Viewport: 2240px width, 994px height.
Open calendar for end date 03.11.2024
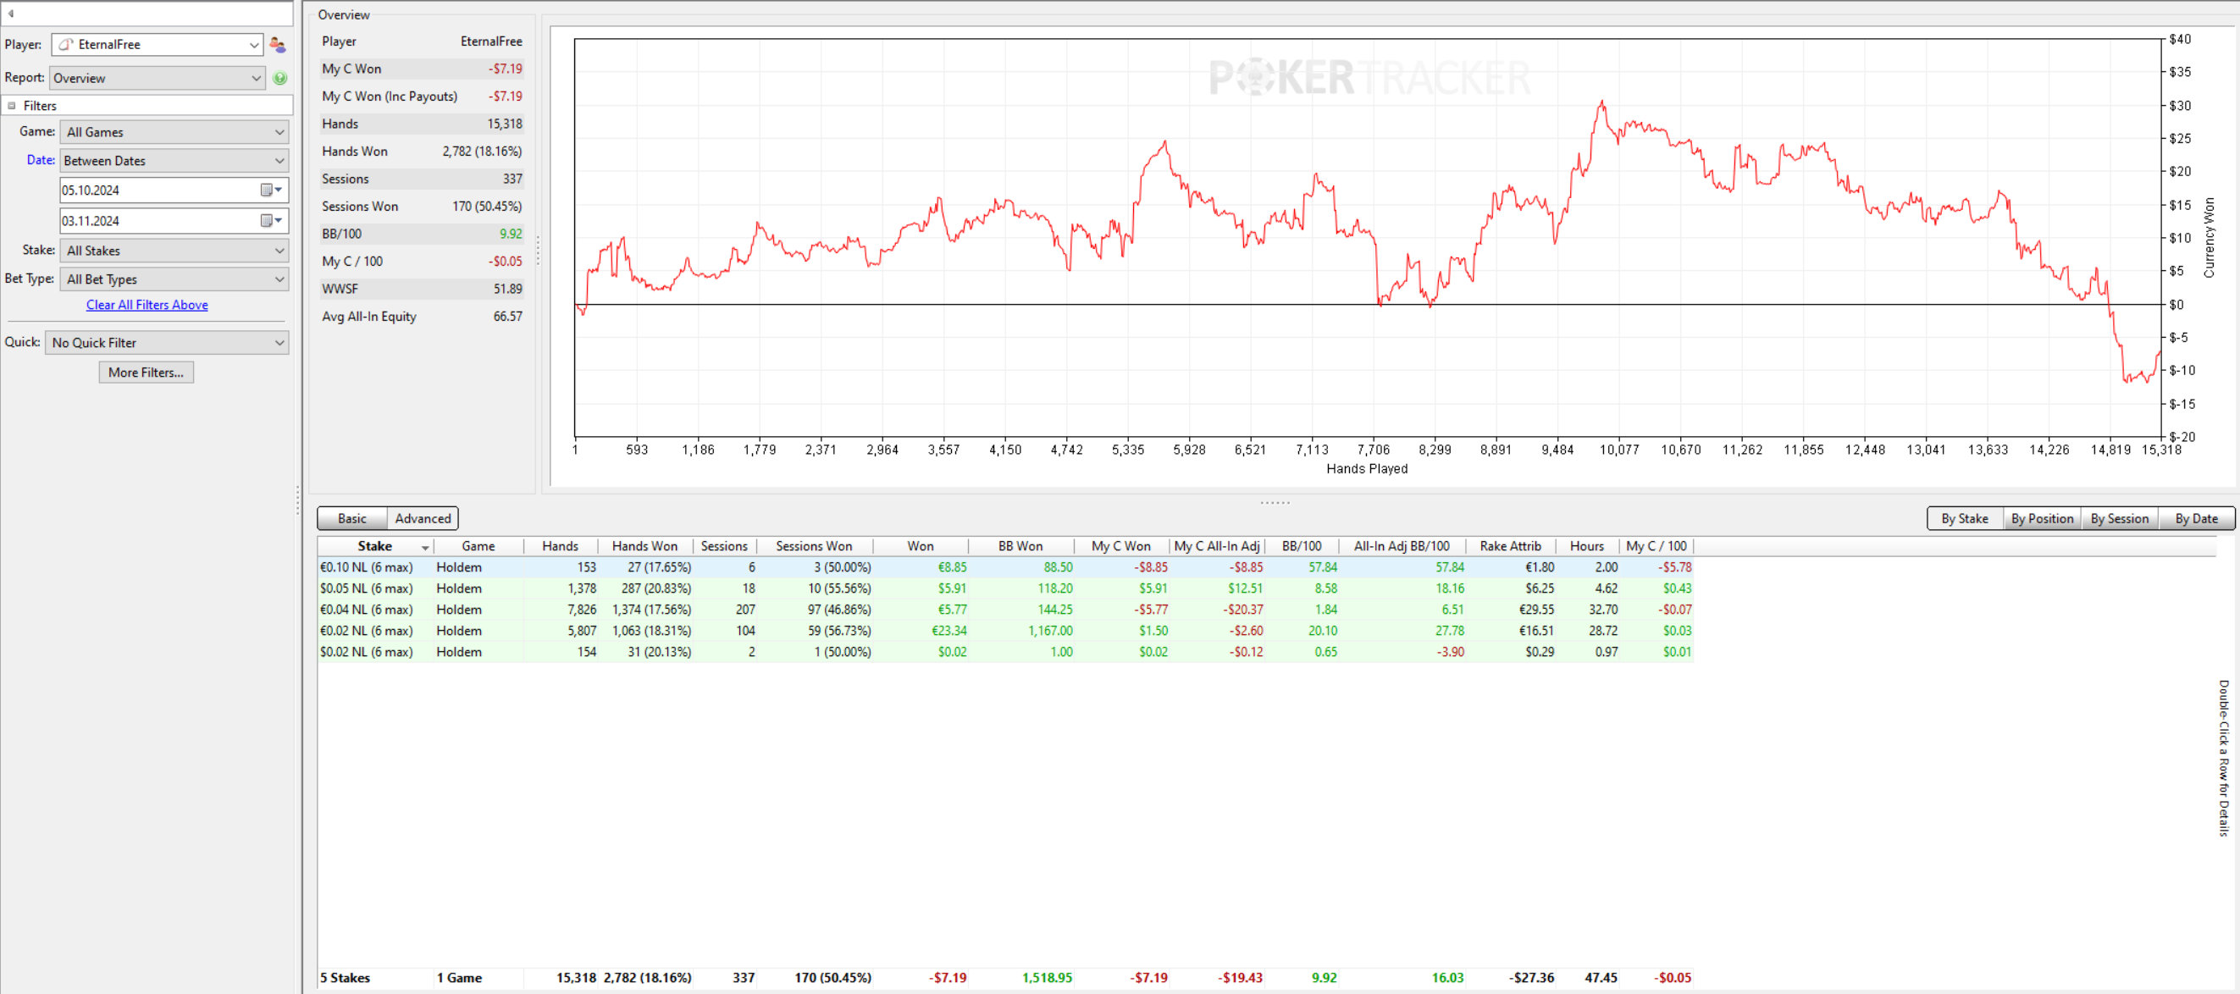pos(271,221)
